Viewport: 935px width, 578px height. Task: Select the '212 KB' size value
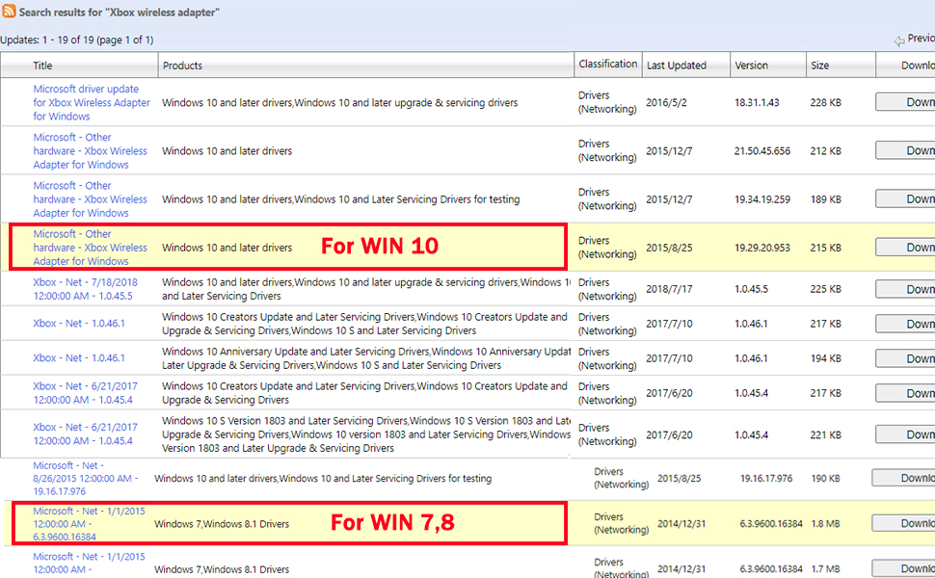[825, 150]
